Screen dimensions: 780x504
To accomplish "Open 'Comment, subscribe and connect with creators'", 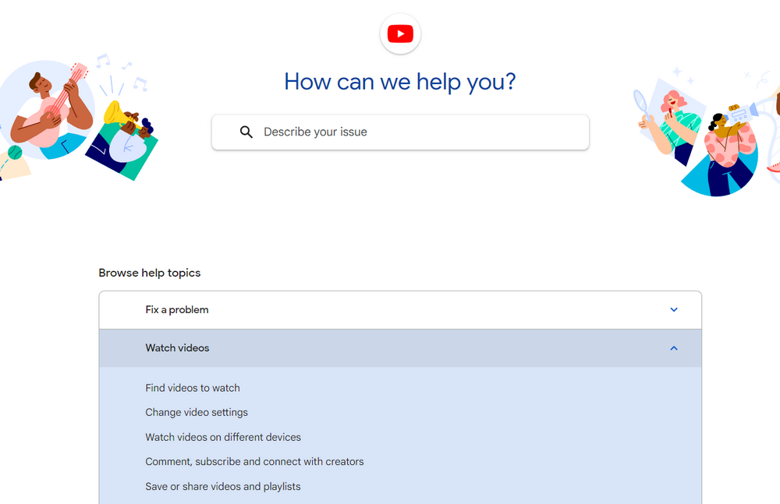I will 254,462.
